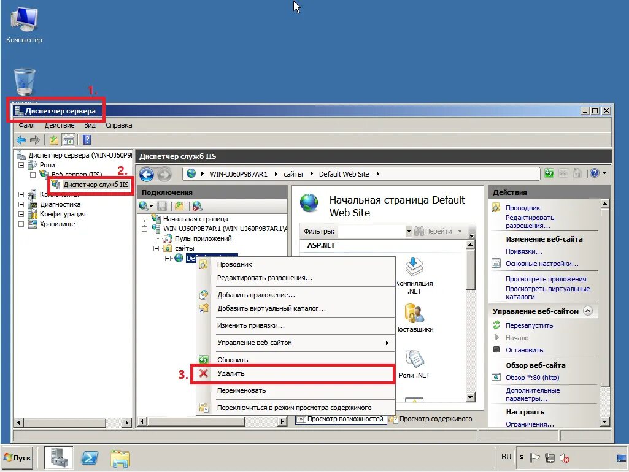Click the feature list scroll up arrow
The height and width of the screenshot is (472, 629).
pos(471,245)
